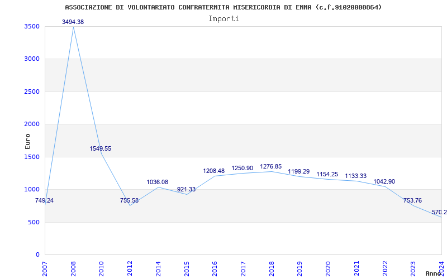Click the 1133.33 data label
The width and height of the screenshot is (447, 279).
[356, 176]
